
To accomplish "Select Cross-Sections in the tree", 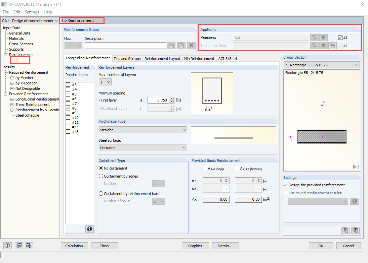I will (x=21, y=44).
